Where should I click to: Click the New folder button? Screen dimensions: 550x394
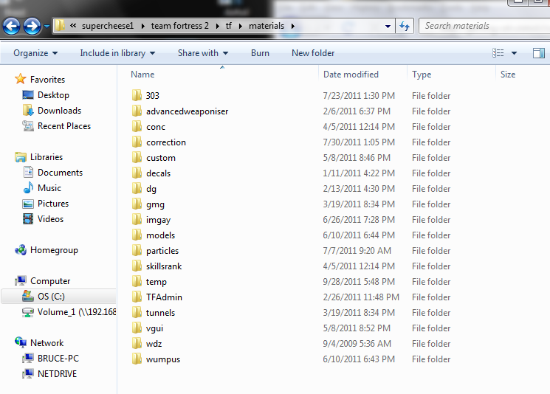point(313,53)
